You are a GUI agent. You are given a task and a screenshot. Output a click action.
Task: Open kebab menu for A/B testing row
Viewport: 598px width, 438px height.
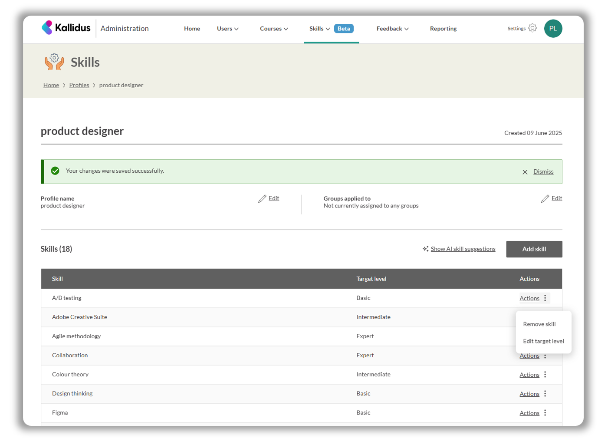545,298
